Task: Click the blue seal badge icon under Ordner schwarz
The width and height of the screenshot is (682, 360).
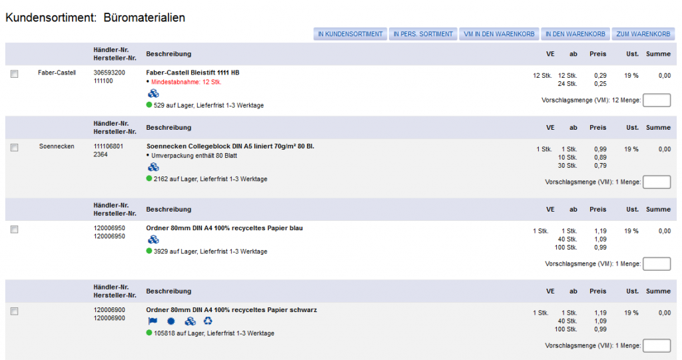Action: point(171,321)
